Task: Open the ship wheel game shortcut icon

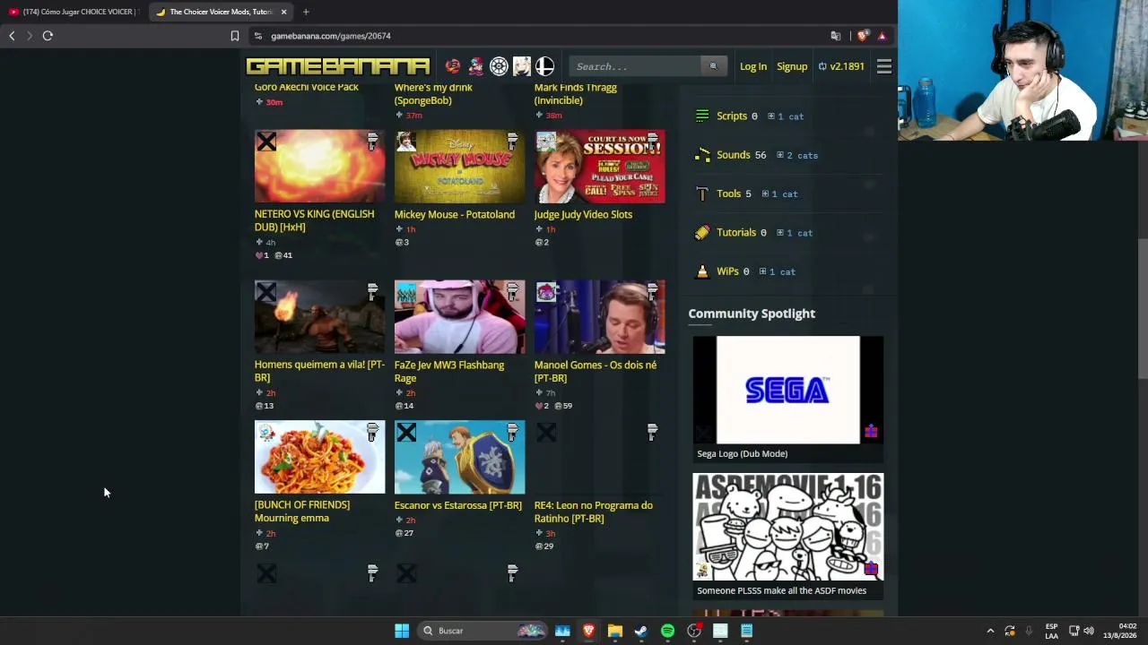Action: (x=499, y=66)
